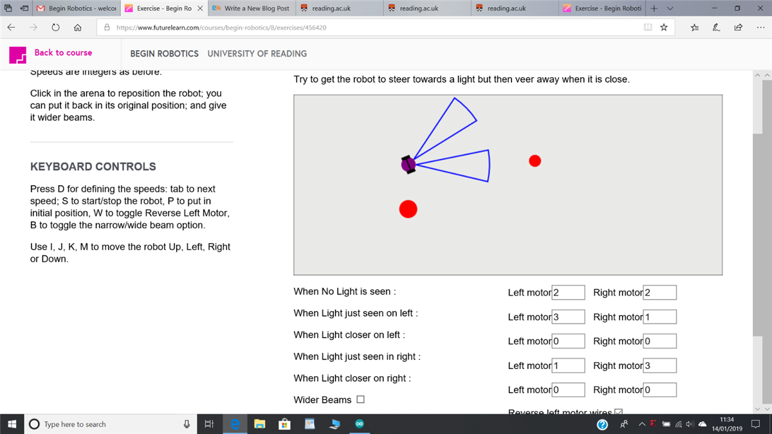Show tab previews chevron
Image resolution: width=772 pixels, height=434 pixels.
click(x=670, y=8)
